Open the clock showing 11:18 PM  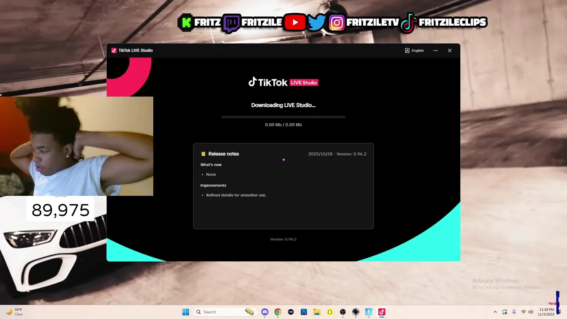[x=547, y=312]
